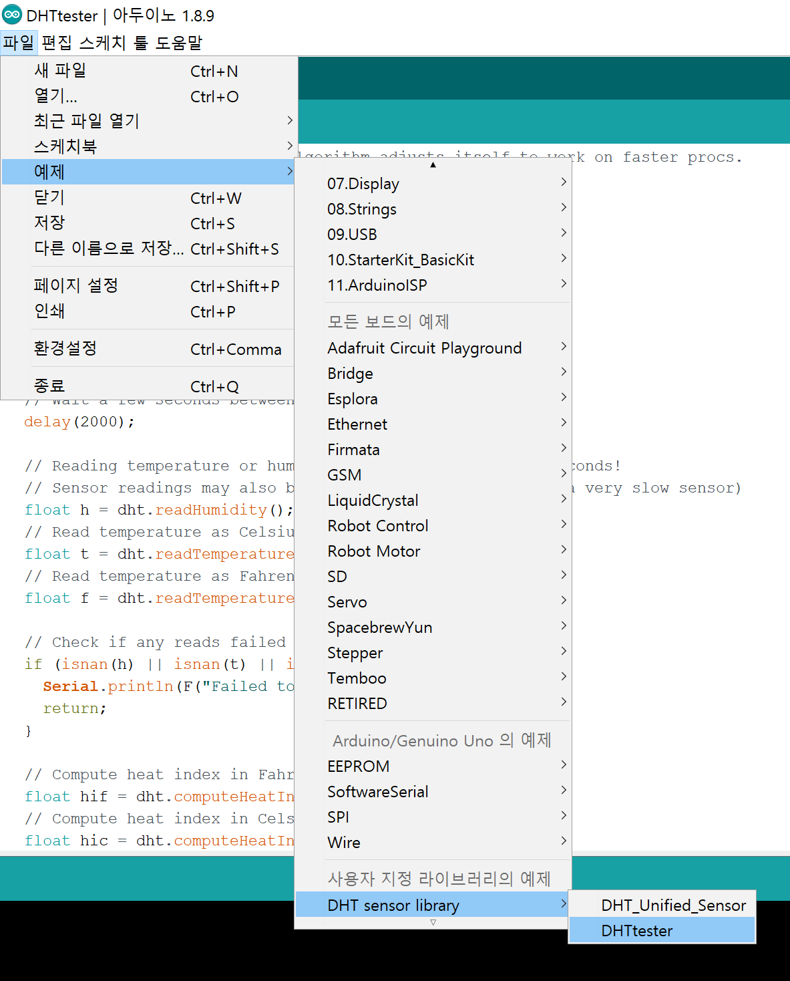The height and width of the screenshot is (981, 790).
Task: Open Firmata examples submenu
Action: pyautogui.click(x=433, y=449)
